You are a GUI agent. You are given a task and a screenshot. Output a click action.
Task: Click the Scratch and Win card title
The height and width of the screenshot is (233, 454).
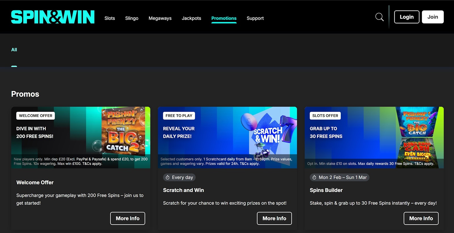[x=183, y=190]
